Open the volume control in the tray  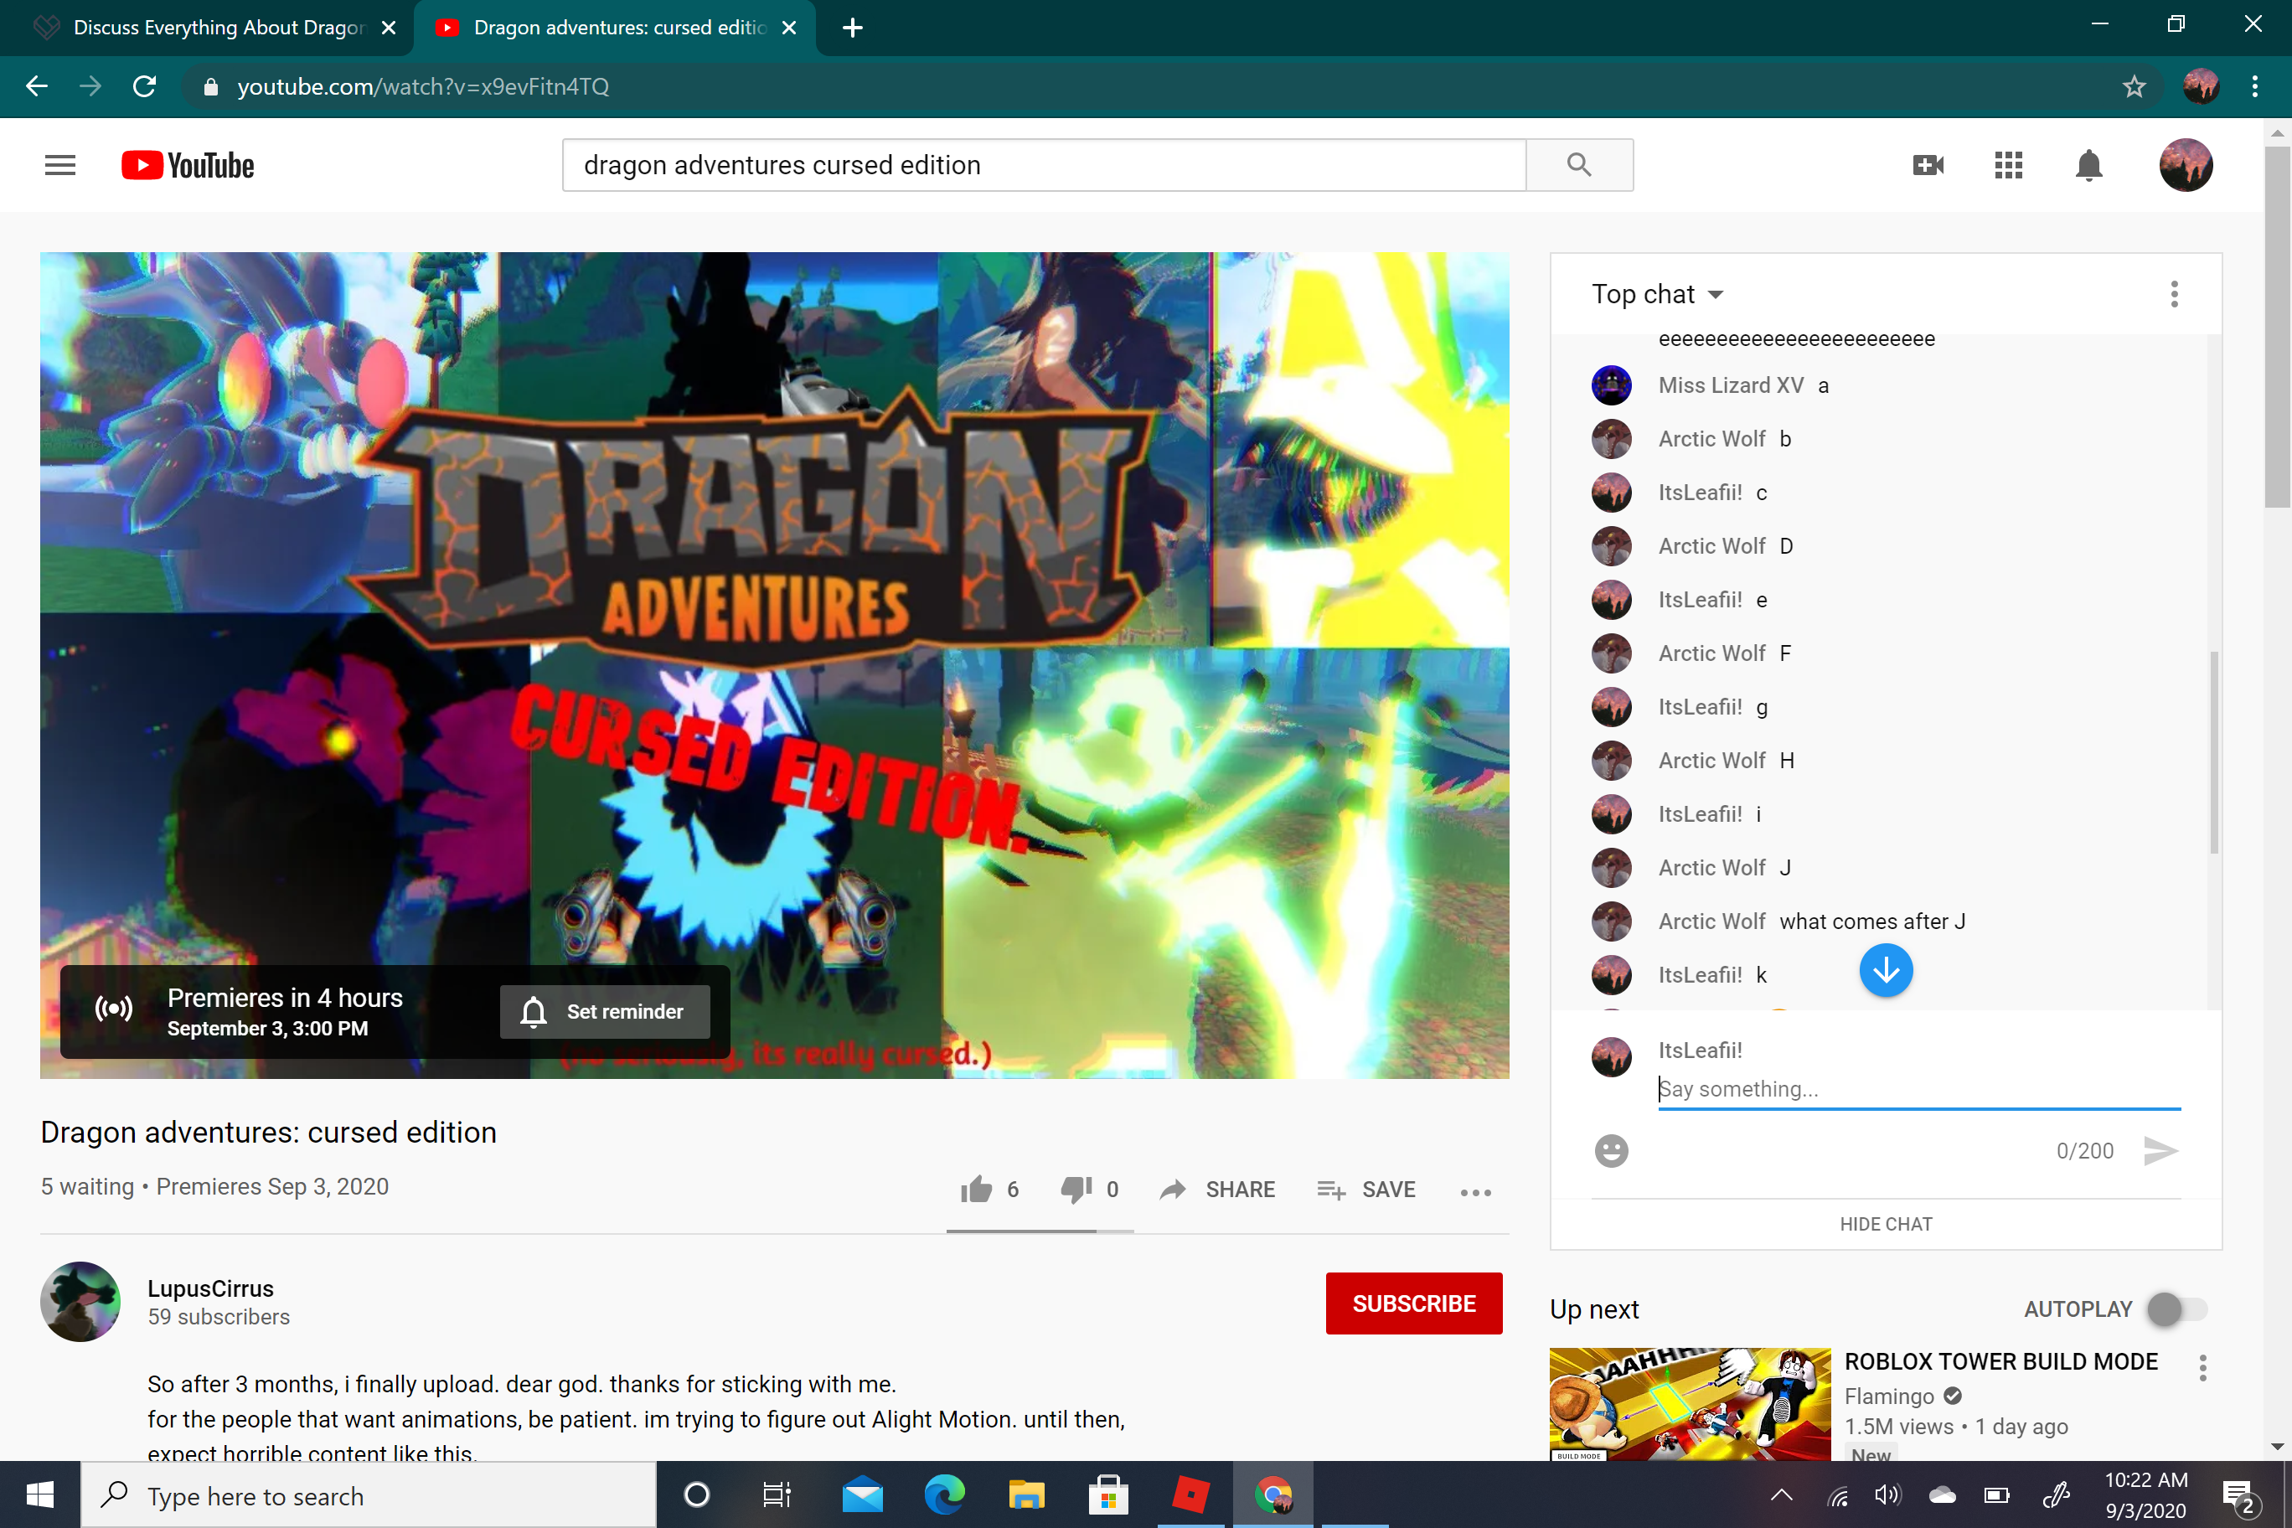tap(1887, 1494)
